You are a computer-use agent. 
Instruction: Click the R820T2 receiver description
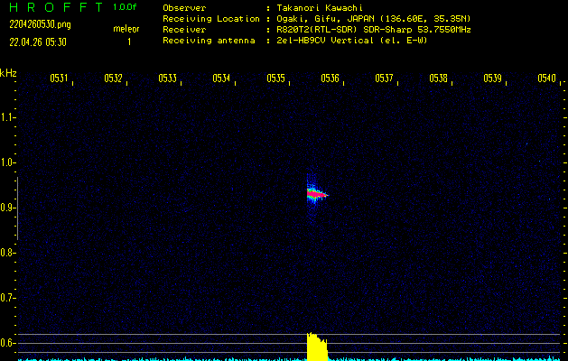pos(374,30)
